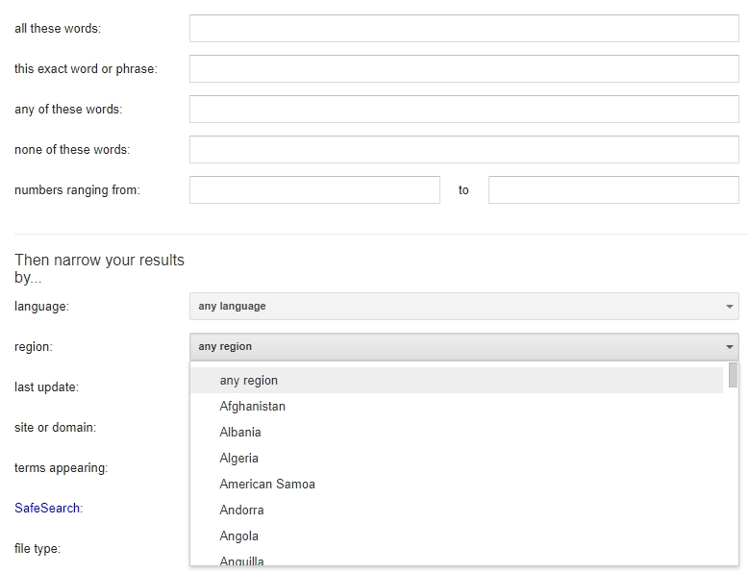Select Anguilla at the list bottom
The width and height of the screenshot is (749, 573).
pyautogui.click(x=242, y=561)
